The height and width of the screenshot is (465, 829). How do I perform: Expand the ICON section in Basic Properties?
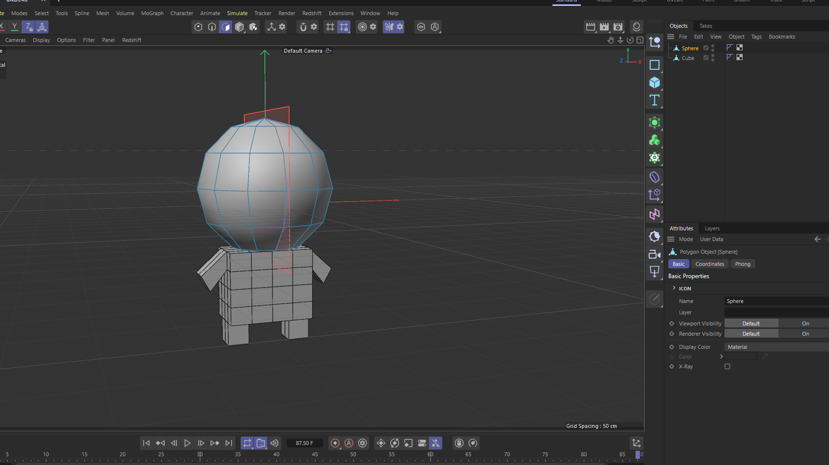pyautogui.click(x=674, y=288)
